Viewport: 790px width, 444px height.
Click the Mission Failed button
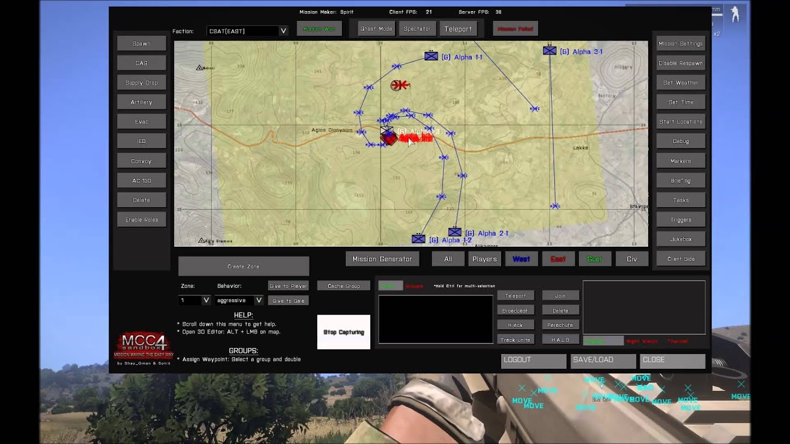(515, 29)
